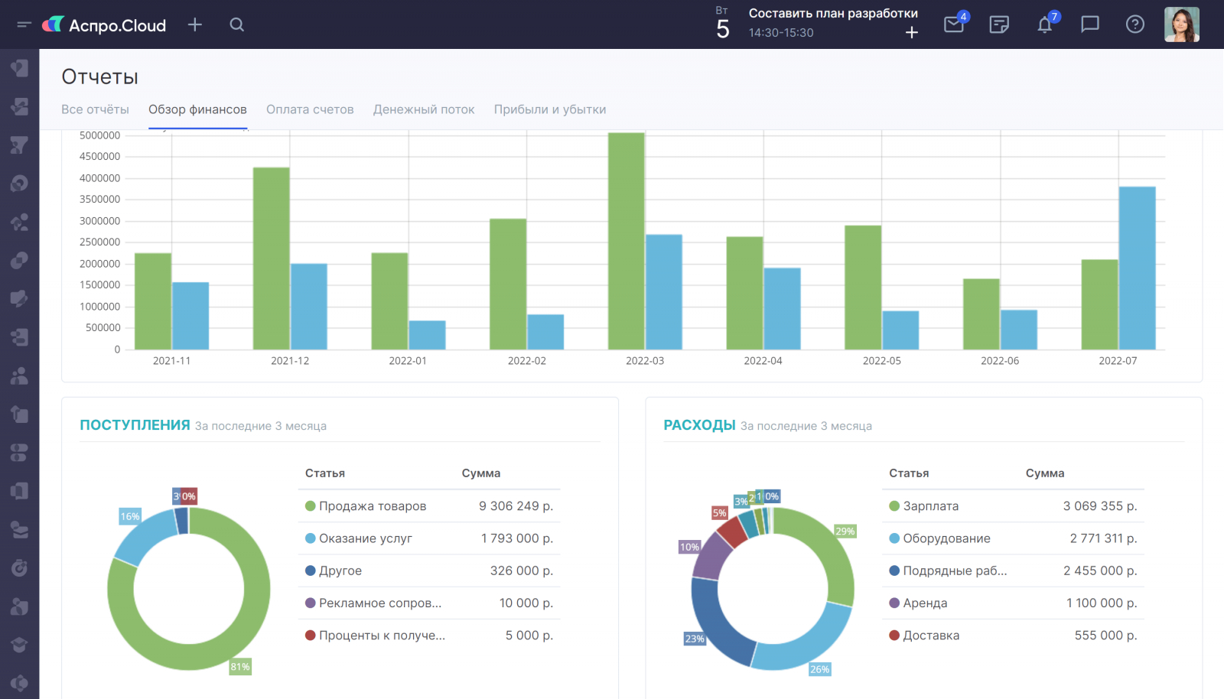Click the Составить план разработки event
The height and width of the screenshot is (699, 1224).
point(833,14)
